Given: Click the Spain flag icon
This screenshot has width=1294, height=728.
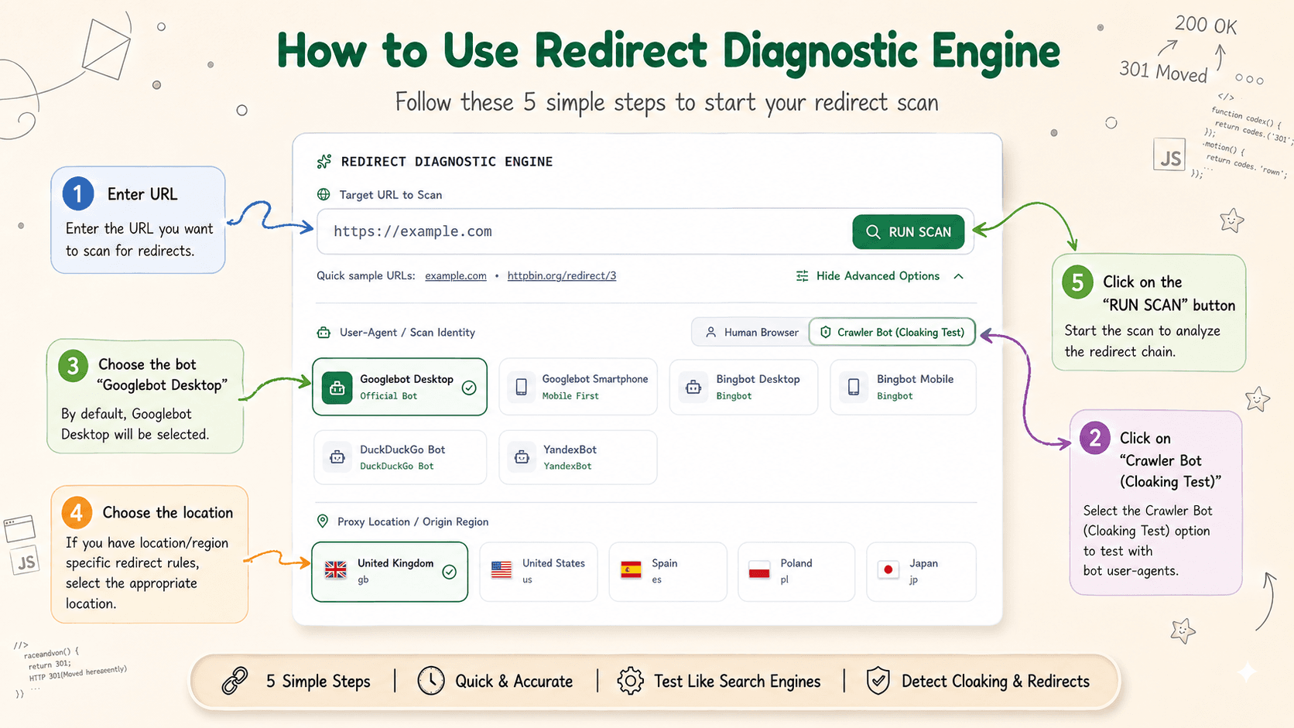Looking at the screenshot, I should [x=632, y=570].
